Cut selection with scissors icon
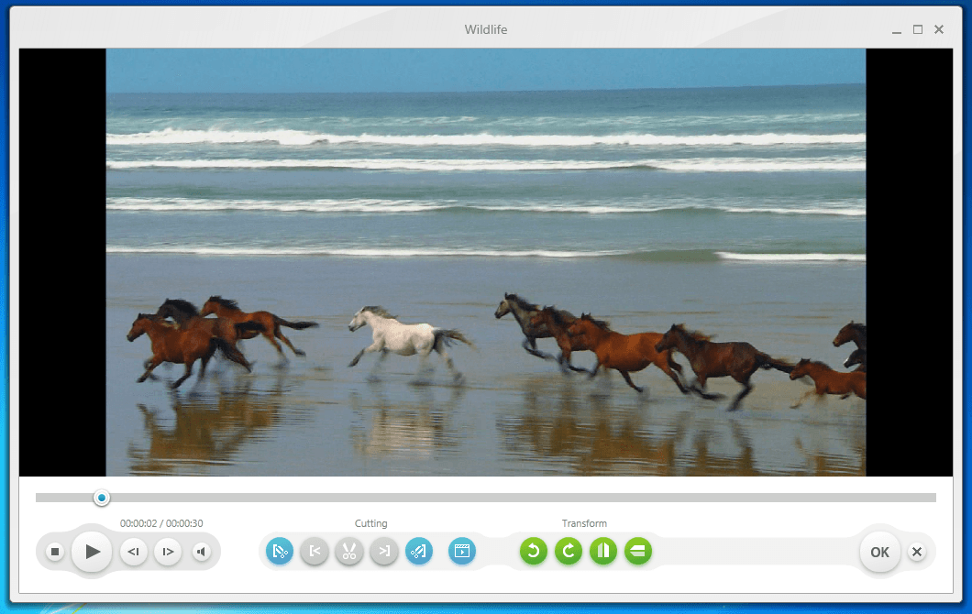The image size is (972, 614). click(x=349, y=551)
